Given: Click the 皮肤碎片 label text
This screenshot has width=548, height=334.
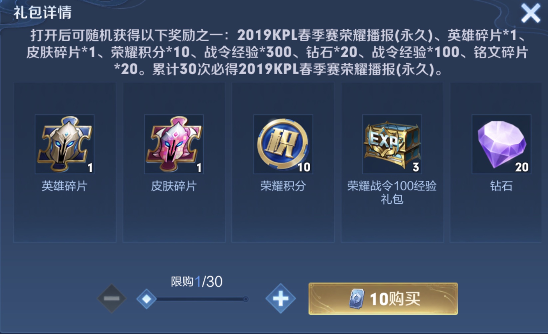Looking at the screenshot, I should pos(174,186).
